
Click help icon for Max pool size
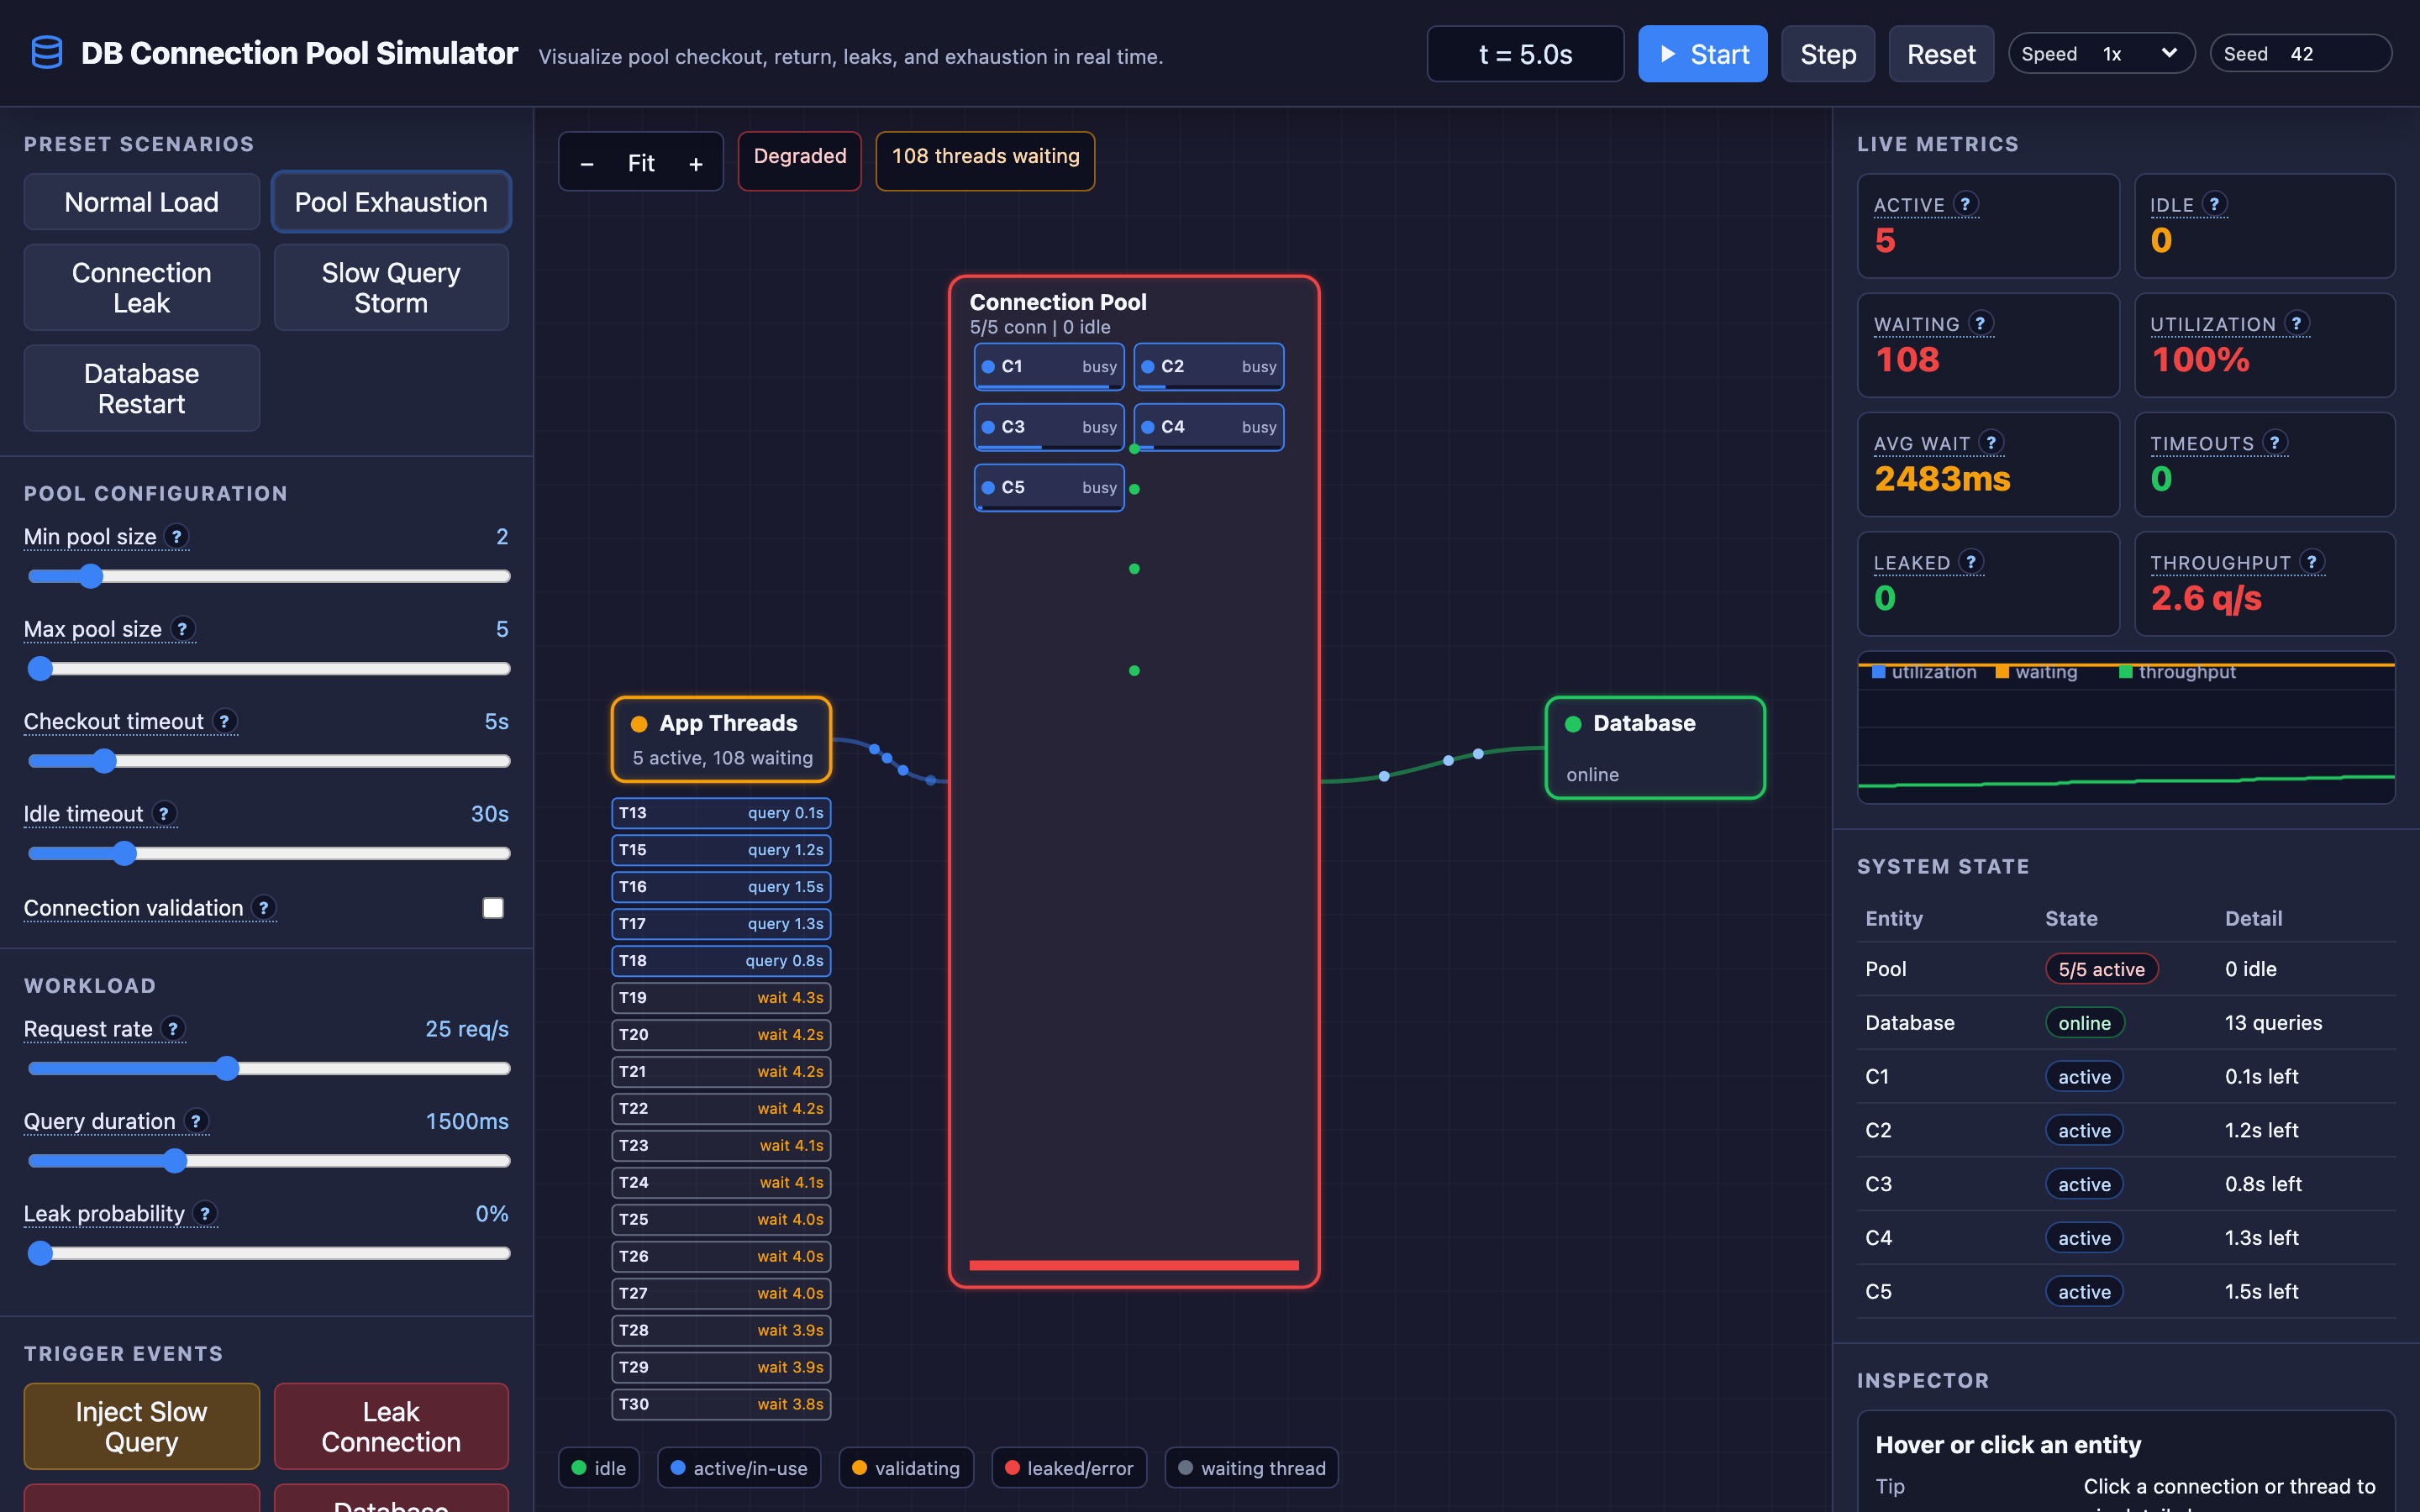(182, 628)
